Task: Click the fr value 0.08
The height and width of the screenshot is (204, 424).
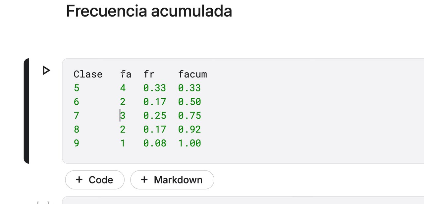Action: point(155,143)
